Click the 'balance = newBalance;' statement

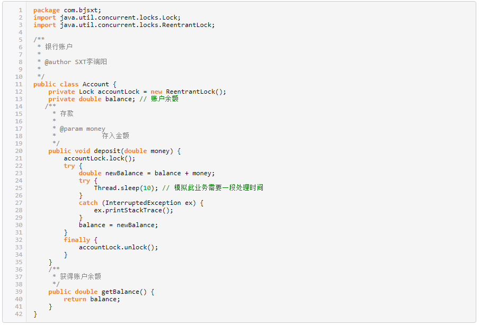point(119,225)
